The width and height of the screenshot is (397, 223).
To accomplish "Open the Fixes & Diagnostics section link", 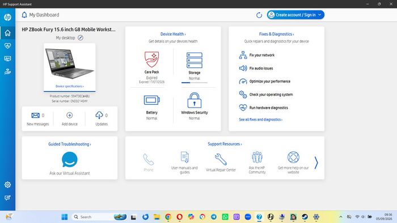I will 276,34.
